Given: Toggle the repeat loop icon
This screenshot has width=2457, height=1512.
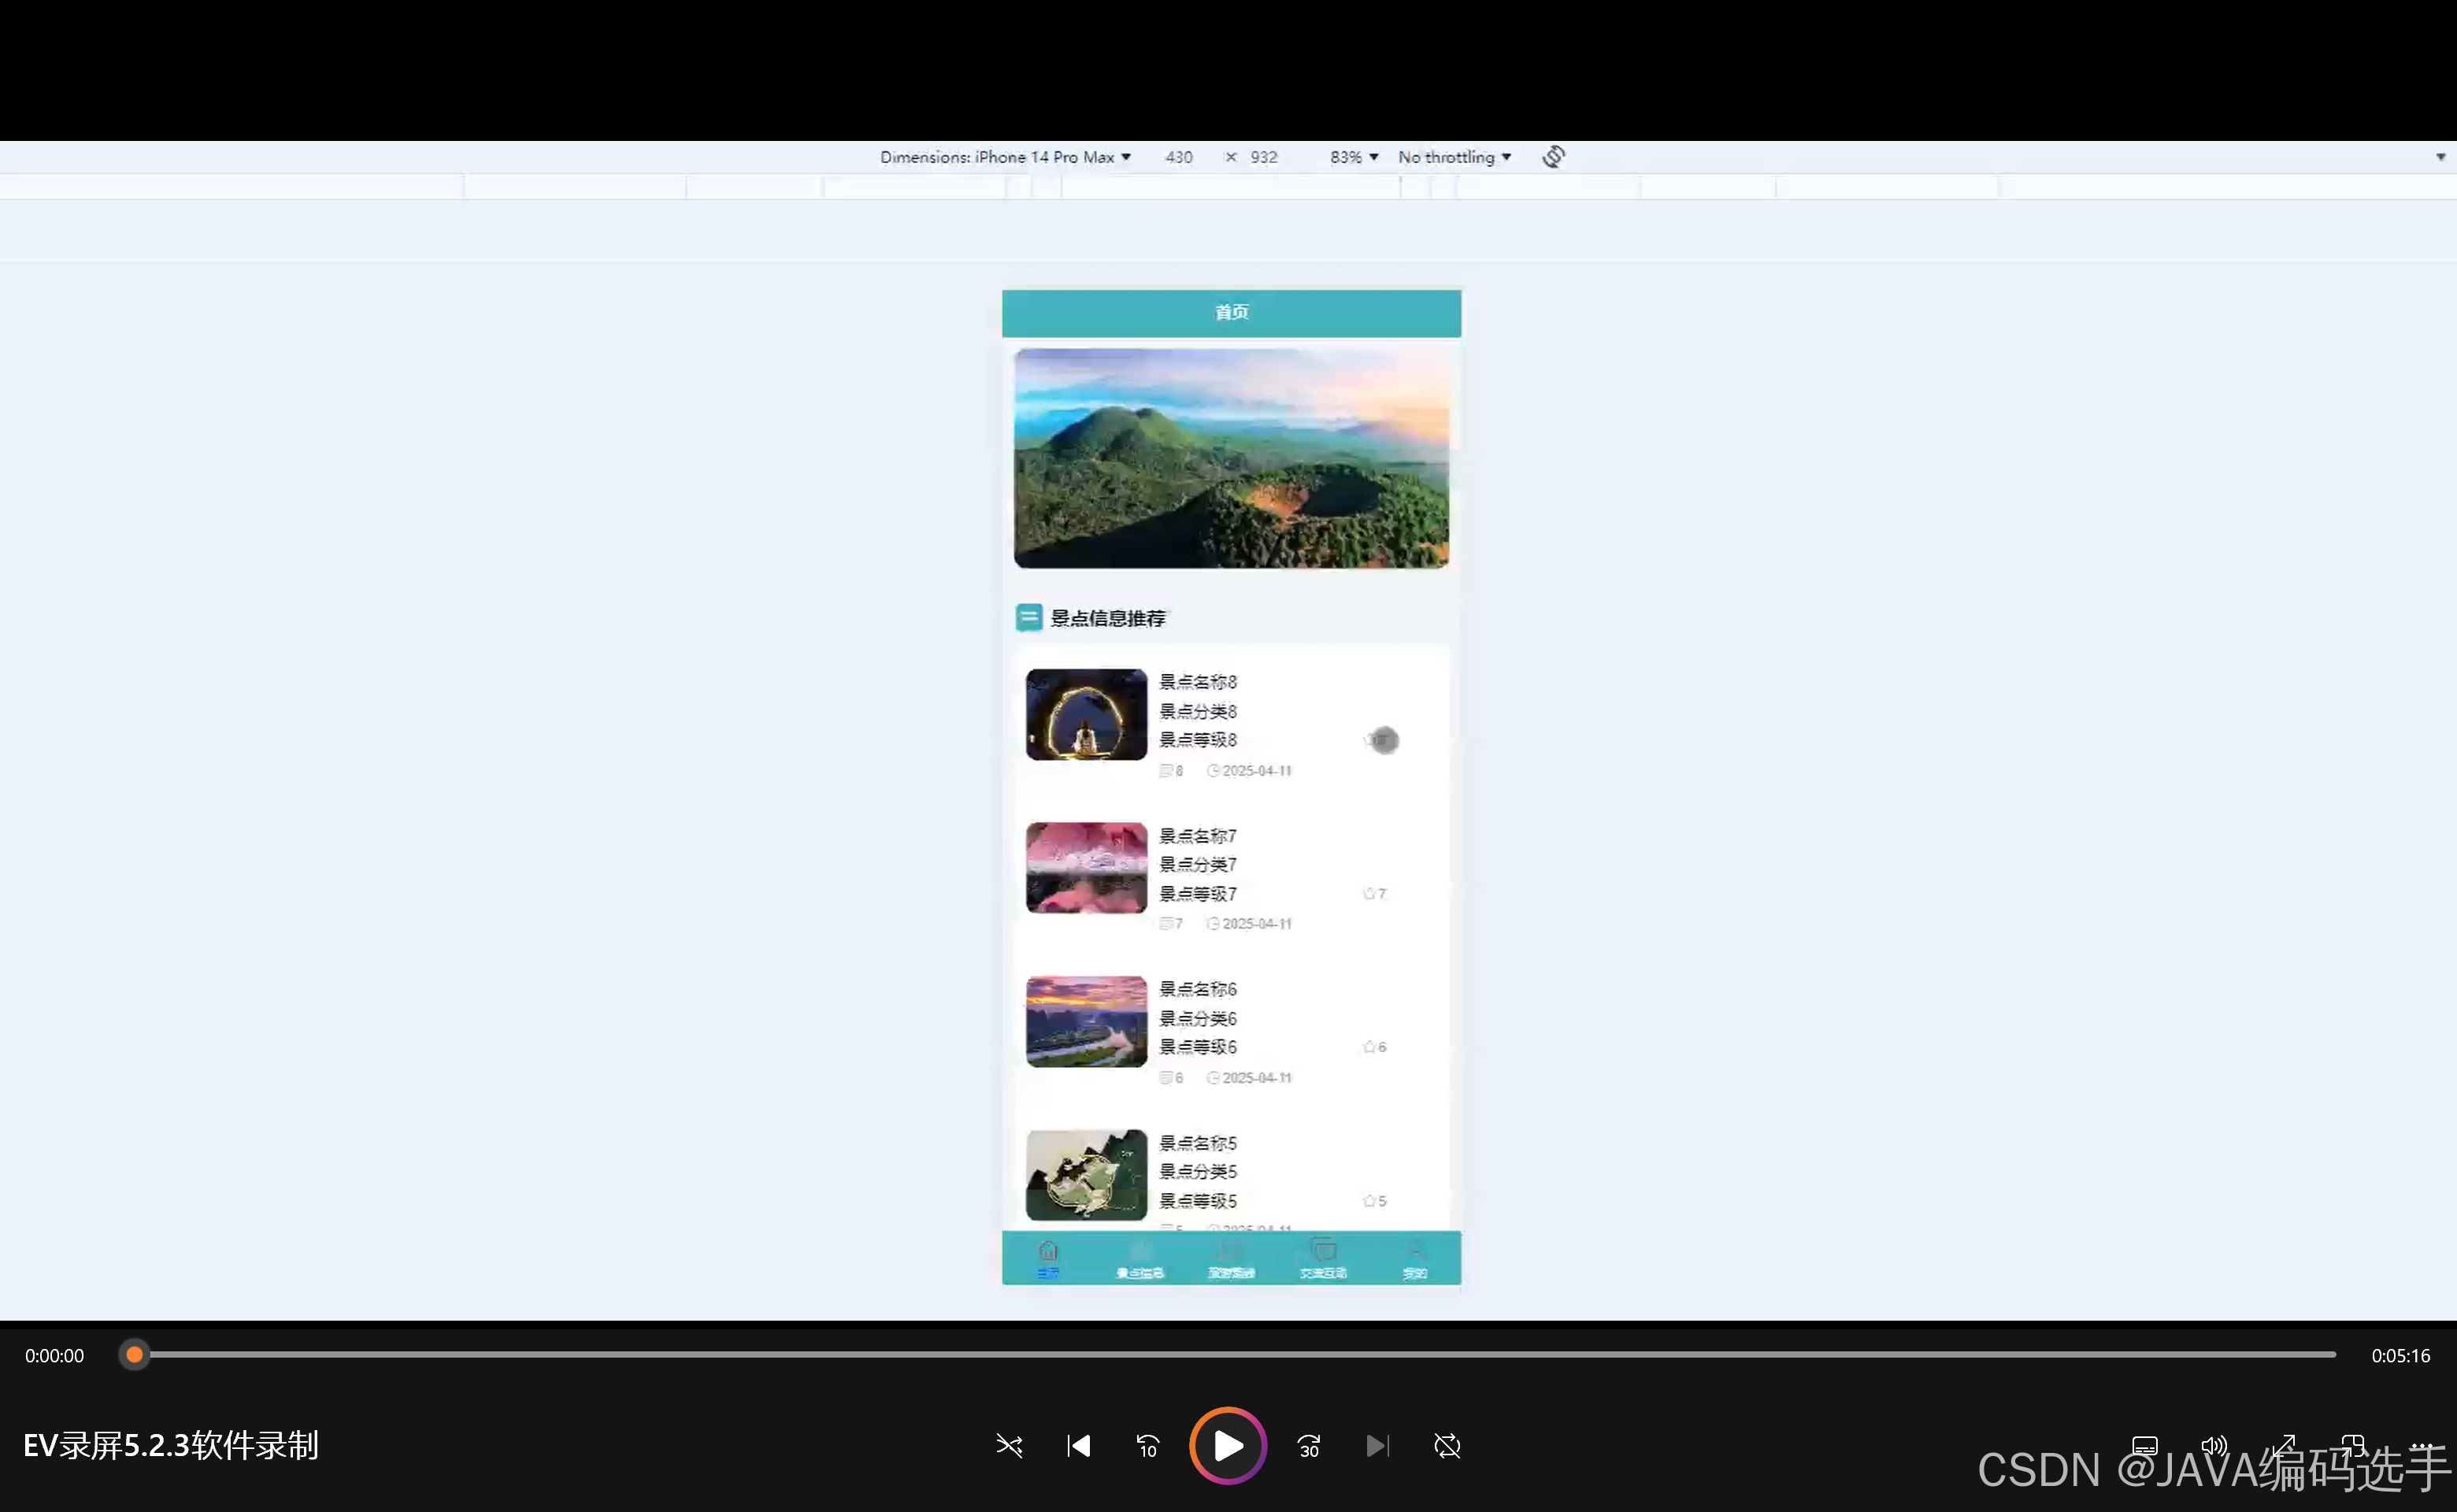Looking at the screenshot, I should coord(1447,1446).
